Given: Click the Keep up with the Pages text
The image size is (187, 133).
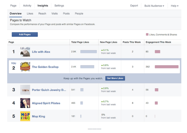Looking at the screenshot, I should [83, 78].
